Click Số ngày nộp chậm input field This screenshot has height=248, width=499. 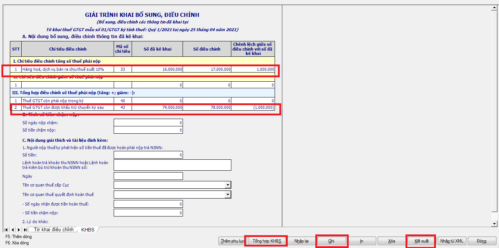tap(148, 123)
